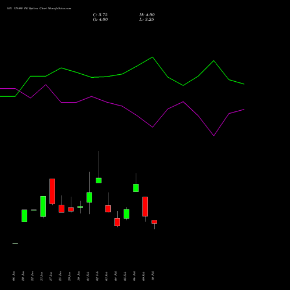290x290 pixels.
Task: Click the highest peak of the green line
Action: coord(153,57)
